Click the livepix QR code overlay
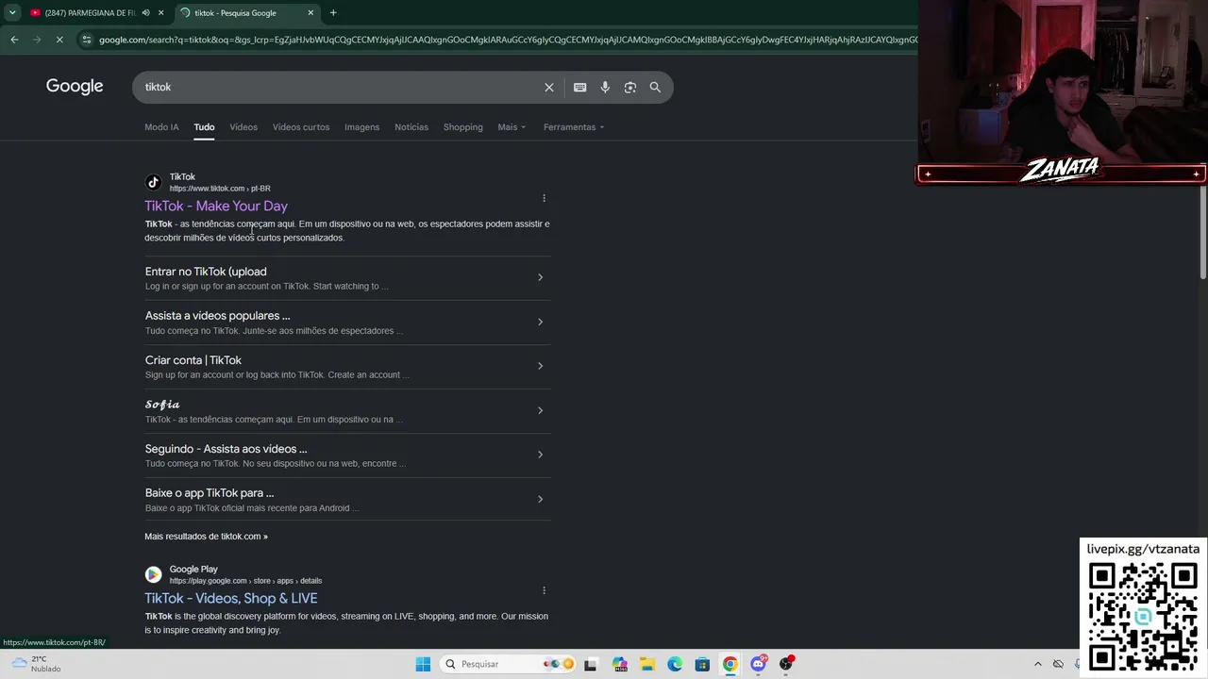1208x679 pixels. pos(1143,615)
